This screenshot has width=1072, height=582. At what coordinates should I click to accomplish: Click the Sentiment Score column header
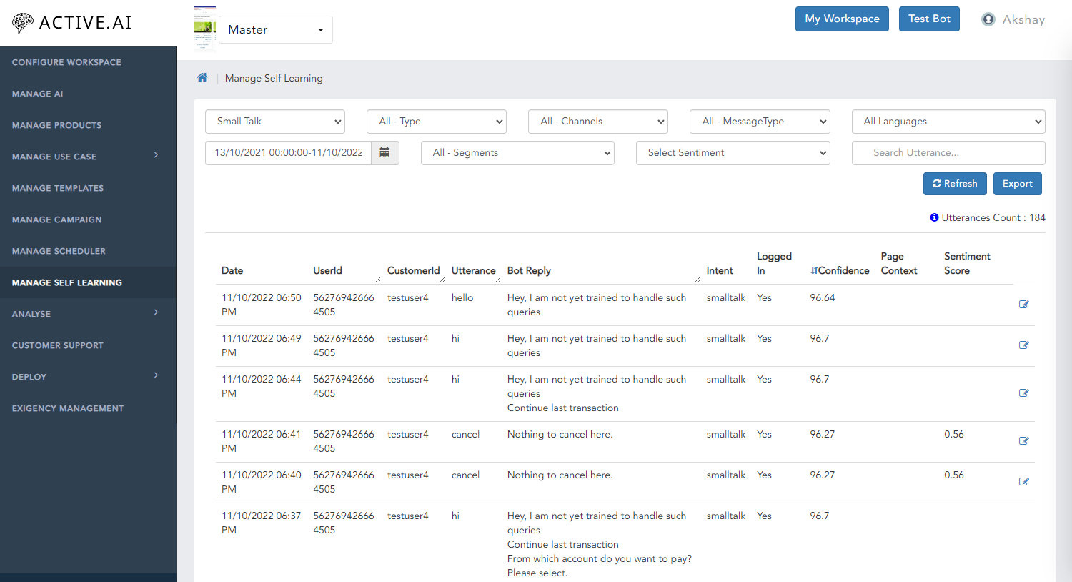(967, 263)
